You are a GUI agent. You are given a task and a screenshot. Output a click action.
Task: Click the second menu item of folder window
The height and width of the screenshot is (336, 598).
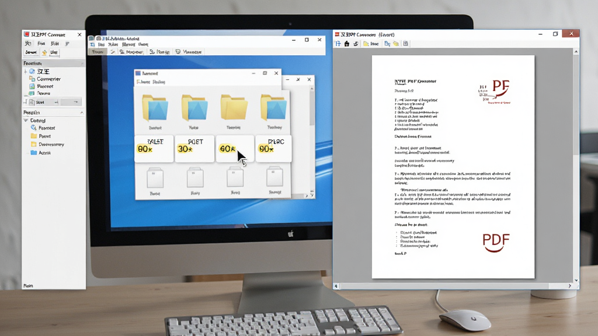(x=159, y=82)
